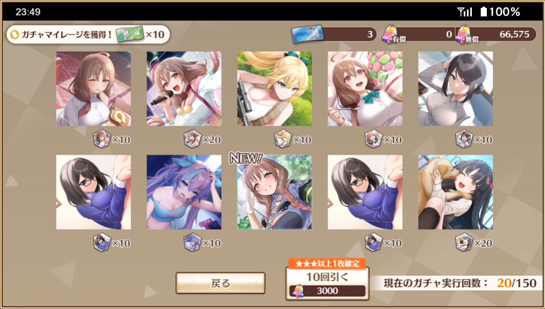Click the ★★★以上1枚確定 orange banner
Viewport: 545px width, 309px height.
[x=327, y=264]
